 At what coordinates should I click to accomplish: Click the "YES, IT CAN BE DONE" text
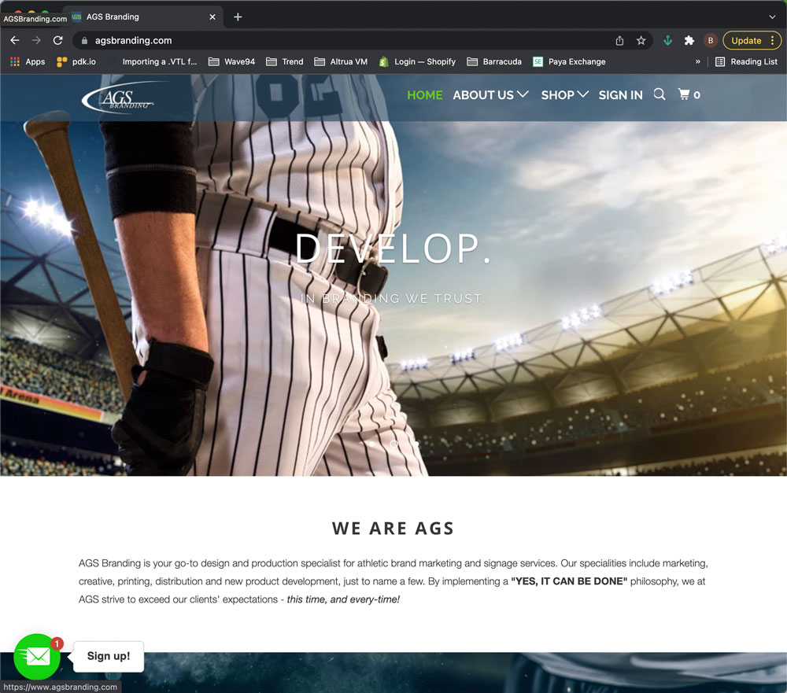click(x=569, y=581)
